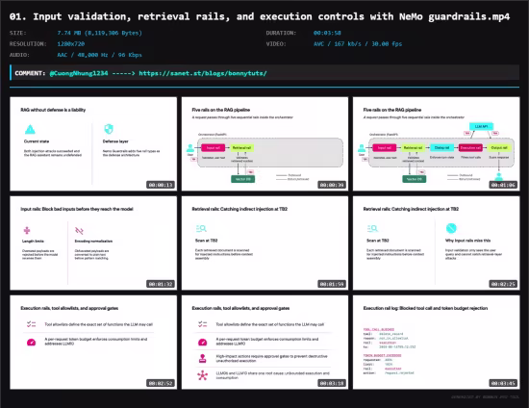529x408 pixels.
Task: Click the Vector DB box in the 00:01:06 diagram
Action: point(415,179)
